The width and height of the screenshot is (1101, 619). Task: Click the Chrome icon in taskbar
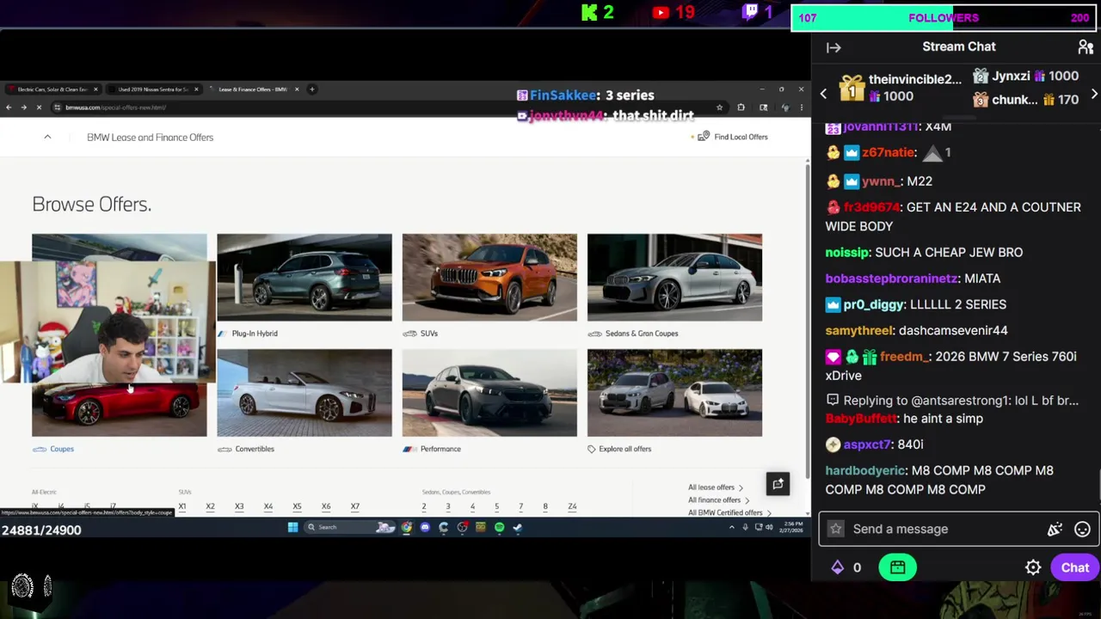point(406,527)
